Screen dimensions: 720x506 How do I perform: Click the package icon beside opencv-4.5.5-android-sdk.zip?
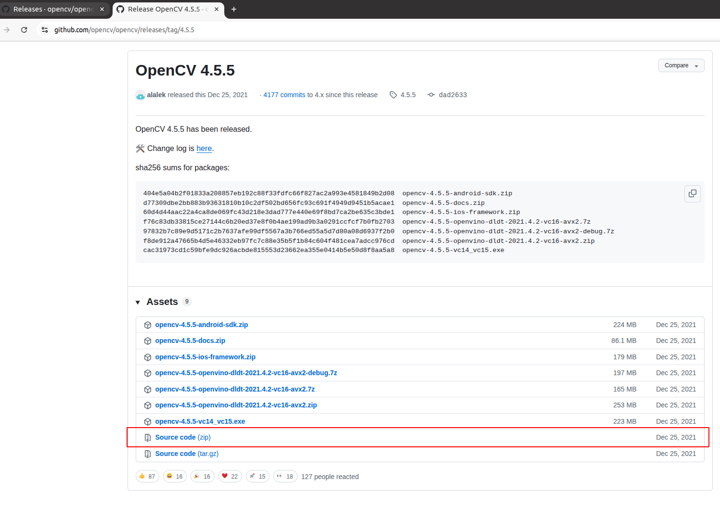(148, 325)
